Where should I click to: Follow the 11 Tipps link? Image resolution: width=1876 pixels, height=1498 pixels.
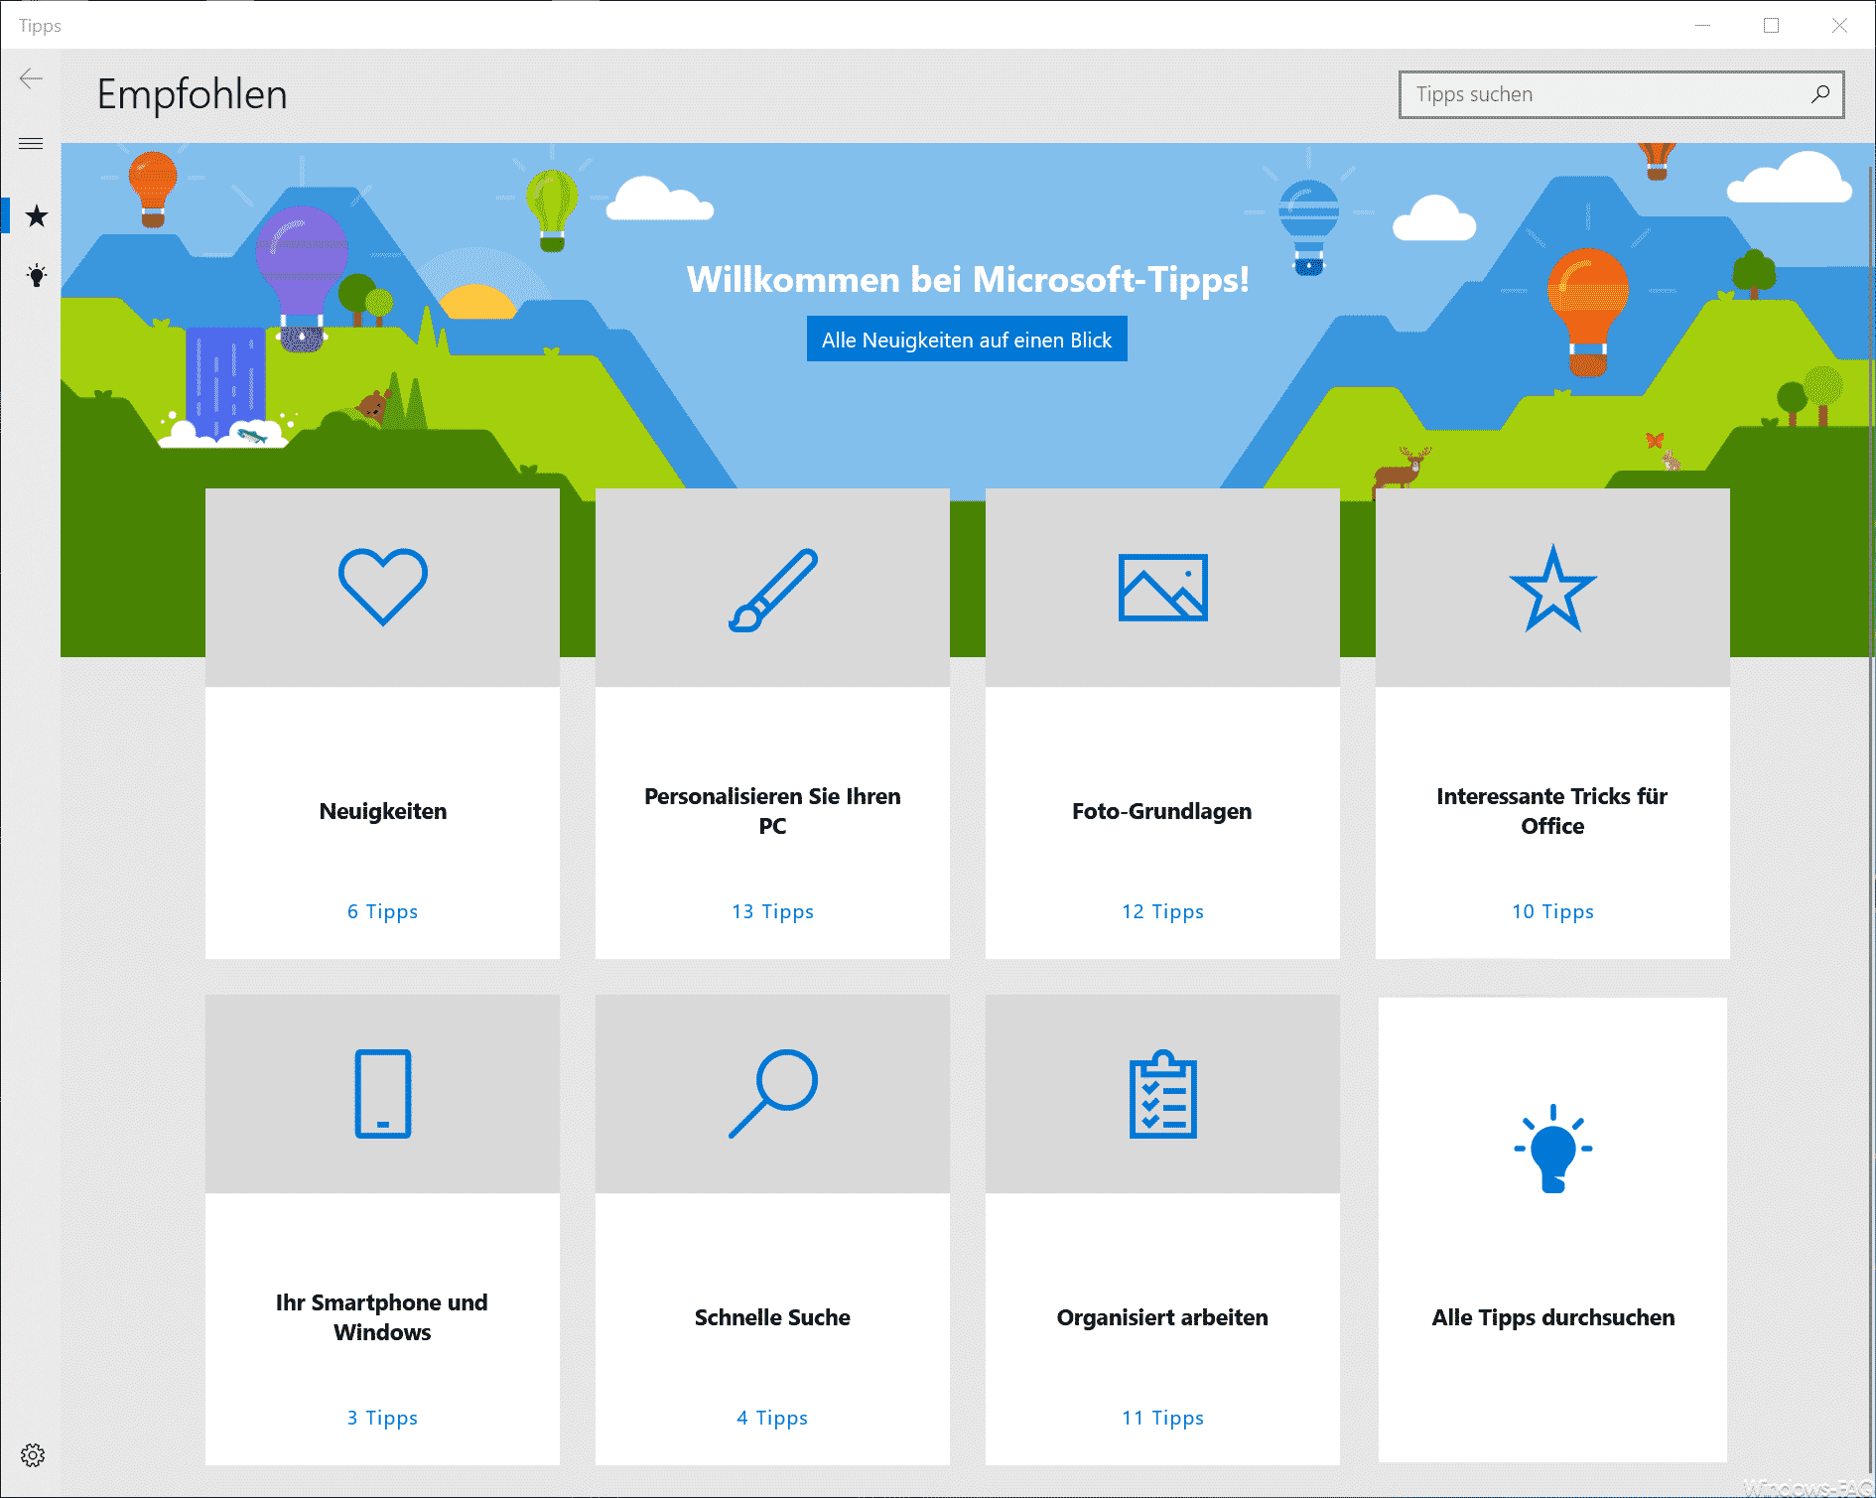coord(1162,1418)
